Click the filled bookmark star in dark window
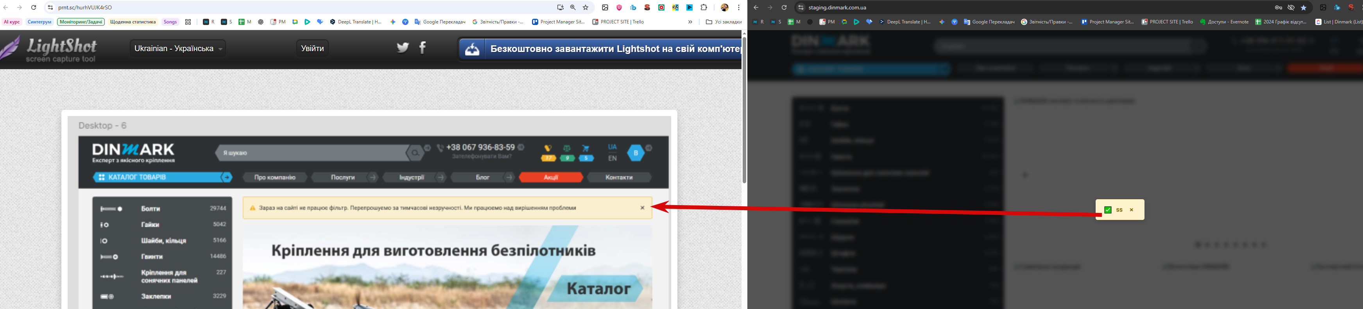Image resolution: width=1363 pixels, height=309 pixels. [x=1304, y=7]
